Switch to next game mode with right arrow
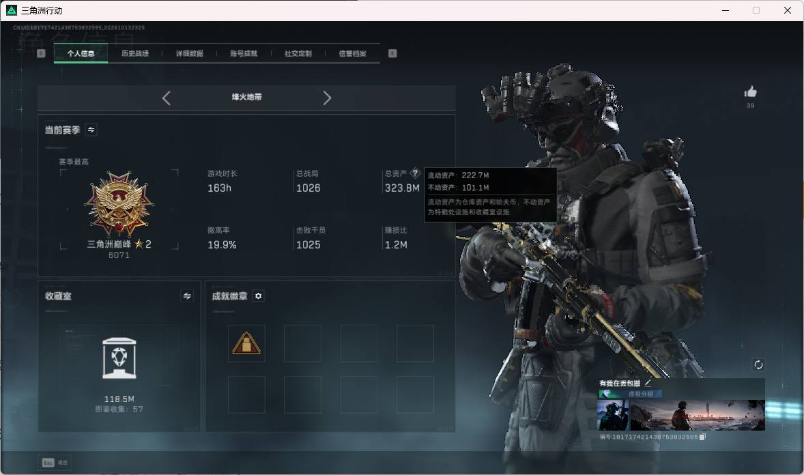804x475 pixels. coord(327,98)
